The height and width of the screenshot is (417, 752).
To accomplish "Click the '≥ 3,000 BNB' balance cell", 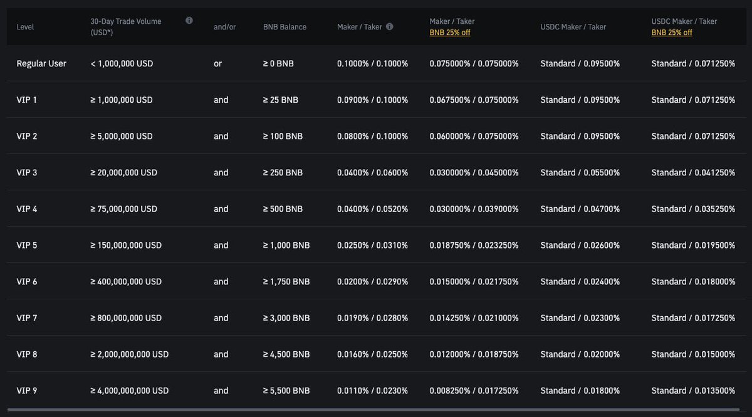I will (x=286, y=317).
